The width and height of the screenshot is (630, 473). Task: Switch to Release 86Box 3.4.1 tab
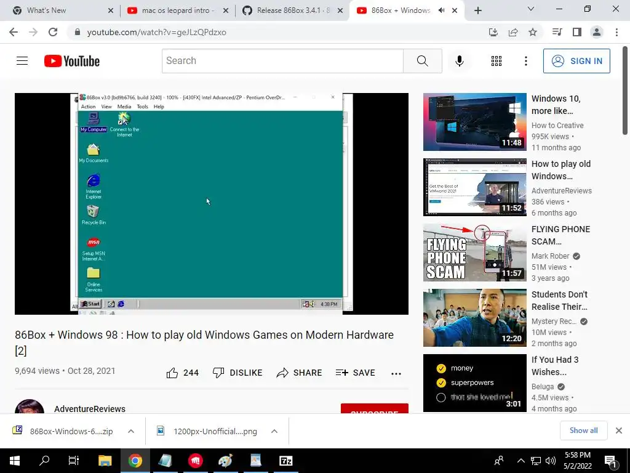292,10
